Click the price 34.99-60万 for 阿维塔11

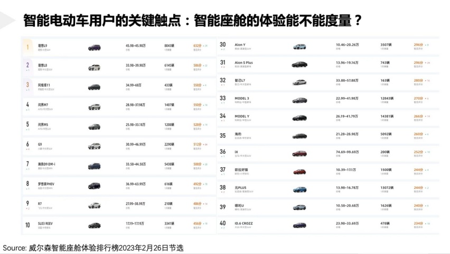coord(134,85)
